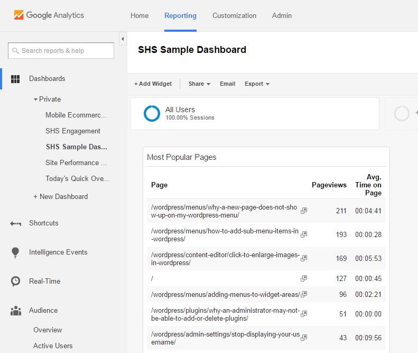This screenshot has height=353, width=418.
Task: Open Today's Quick Overview dashboard
Action: [77, 178]
